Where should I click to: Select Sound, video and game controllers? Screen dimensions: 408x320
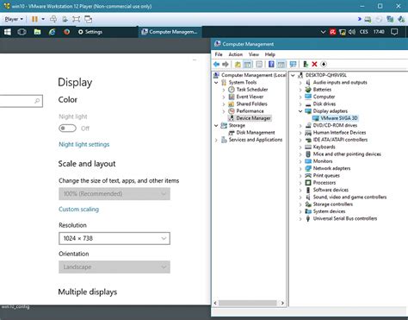tap(349, 198)
